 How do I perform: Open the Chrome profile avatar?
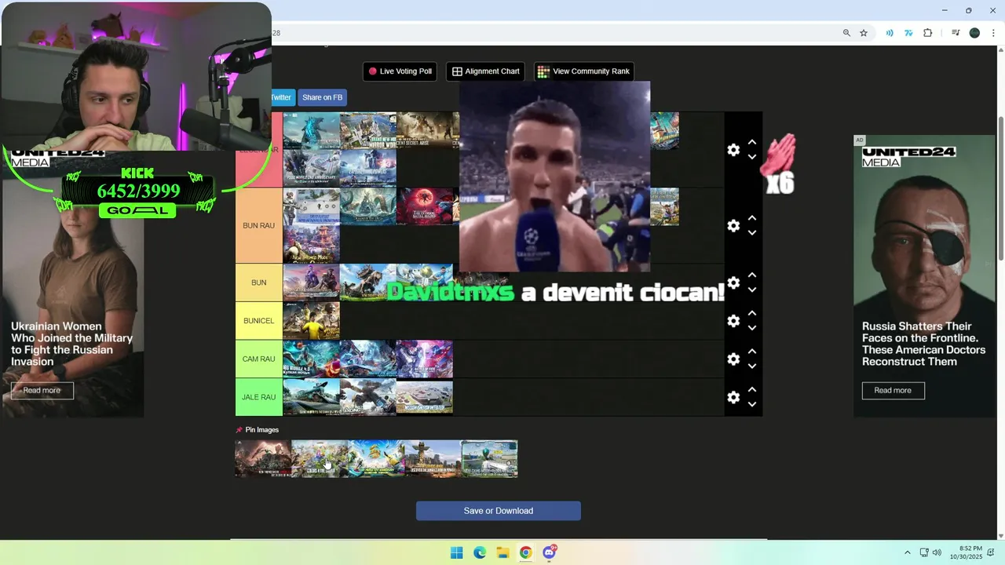pyautogui.click(x=974, y=33)
